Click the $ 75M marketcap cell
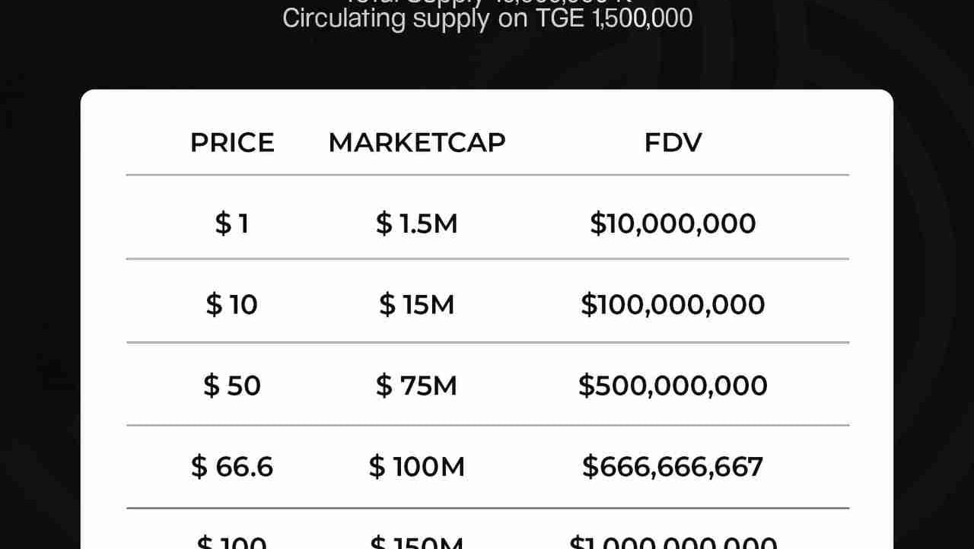 click(x=416, y=386)
